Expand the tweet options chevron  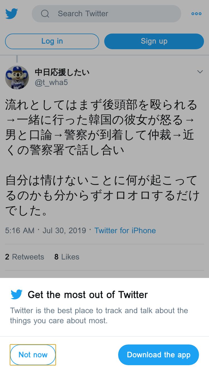point(200,72)
